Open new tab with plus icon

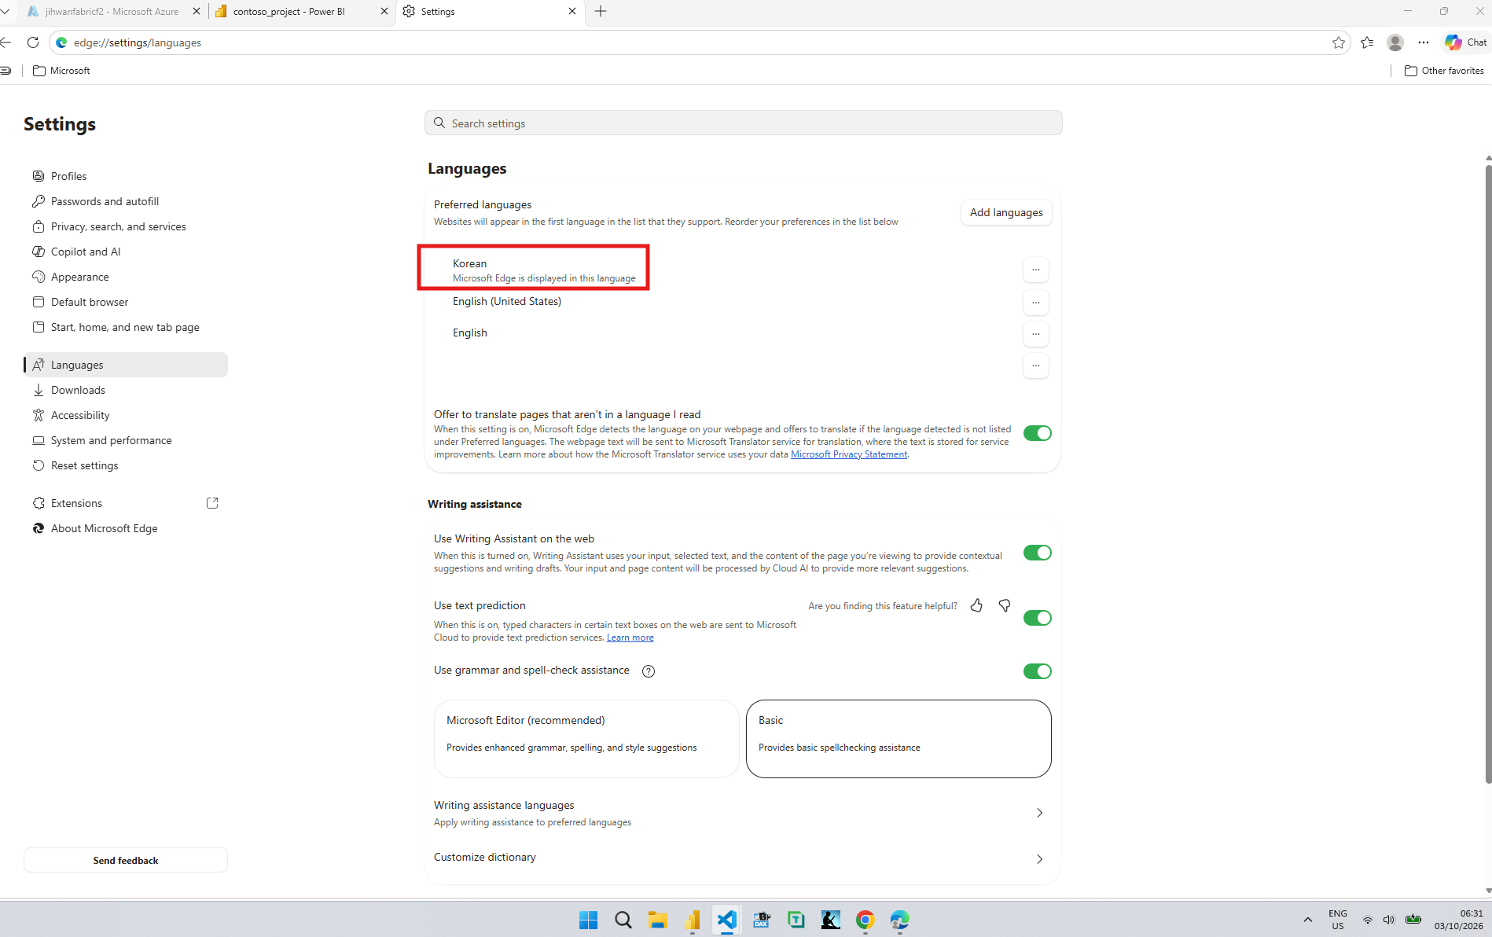click(x=601, y=11)
